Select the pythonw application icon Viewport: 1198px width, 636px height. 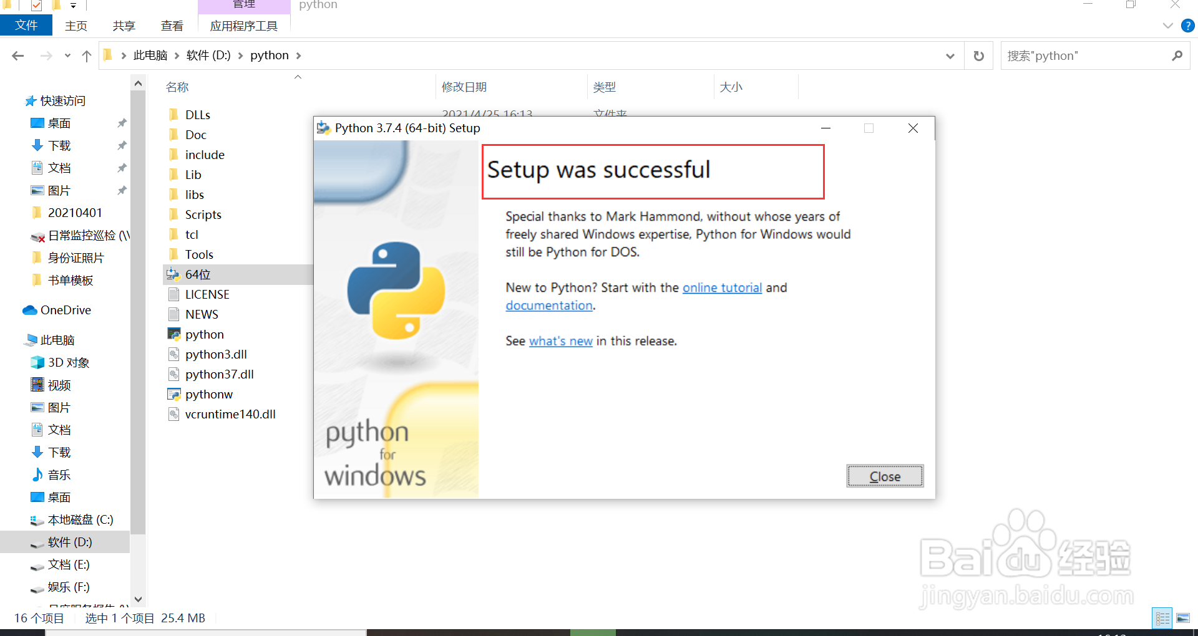point(173,394)
